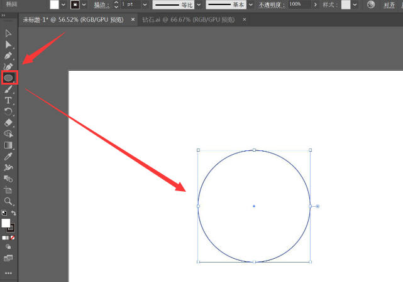The width and height of the screenshot is (403, 282).
Task: Pick the Type tool
Action: tap(9, 100)
